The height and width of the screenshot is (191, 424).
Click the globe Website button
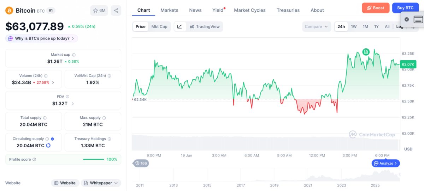coord(65,183)
